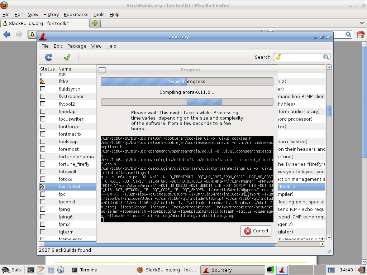Click horizontal scrollbar right arrow in Sourcery
This screenshot has height=275, width=367.
(322, 244)
